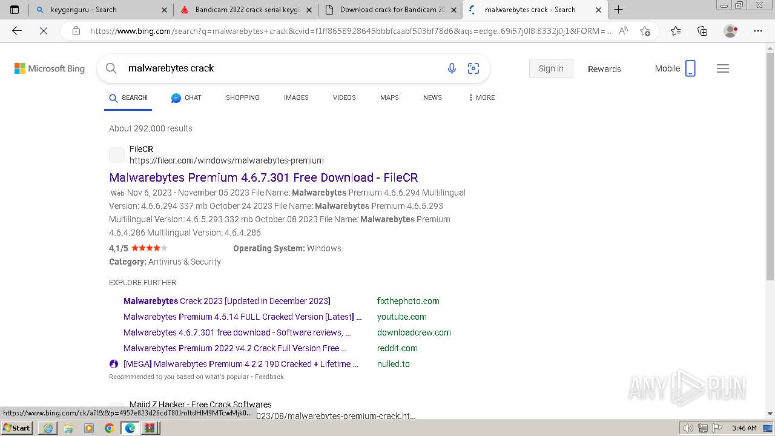Open Bing hamburger settings menu
The image size is (775, 436).
[x=723, y=68]
